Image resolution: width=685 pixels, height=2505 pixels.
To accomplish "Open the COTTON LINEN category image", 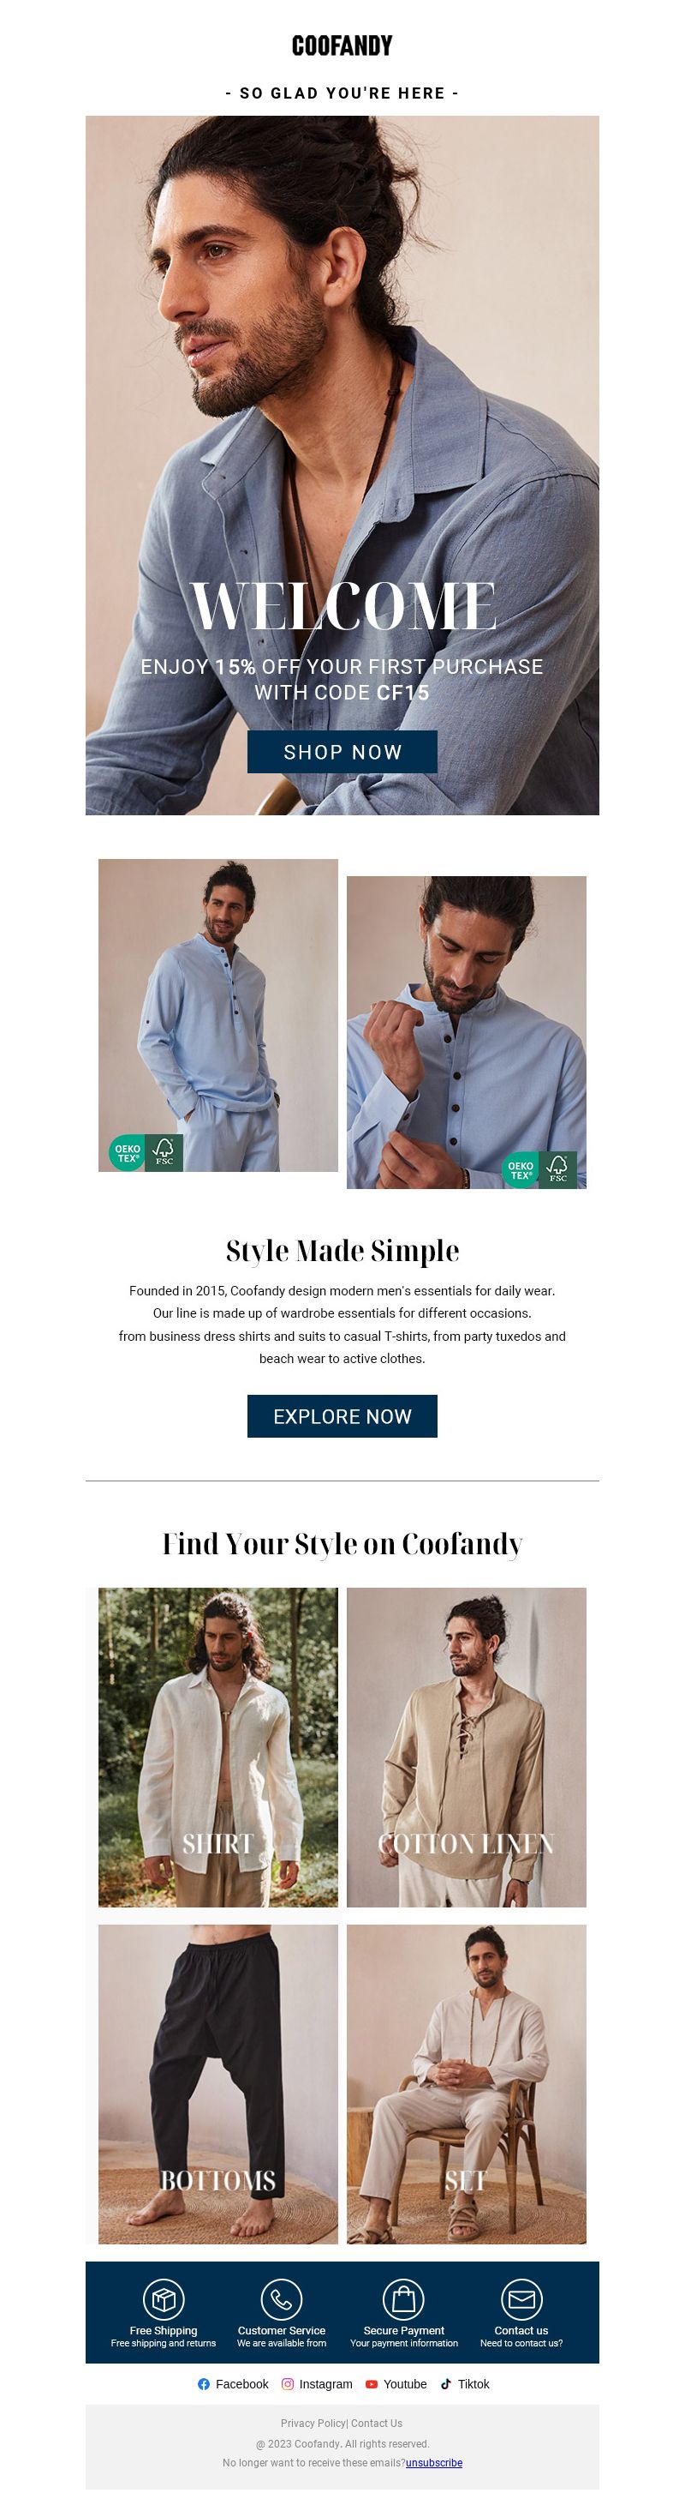I will pos(467,1746).
